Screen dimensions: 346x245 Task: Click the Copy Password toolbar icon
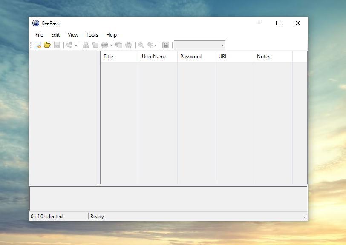(x=95, y=45)
